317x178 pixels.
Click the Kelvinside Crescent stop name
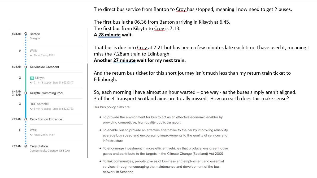tap(45, 67)
